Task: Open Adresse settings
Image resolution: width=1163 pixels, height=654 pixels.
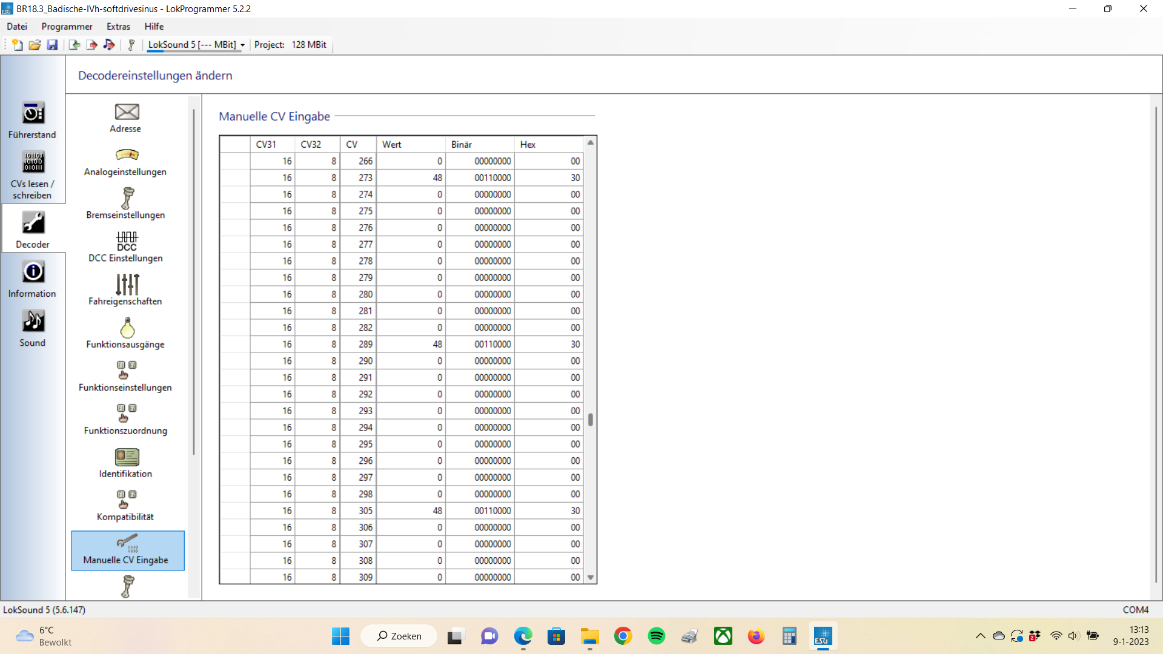Action: pos(126,118)
